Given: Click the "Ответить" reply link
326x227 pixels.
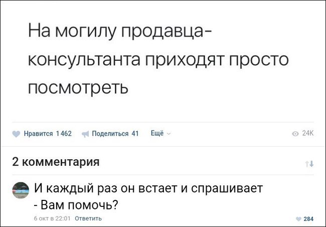Looking at the screenshot, I should [88, 218].
